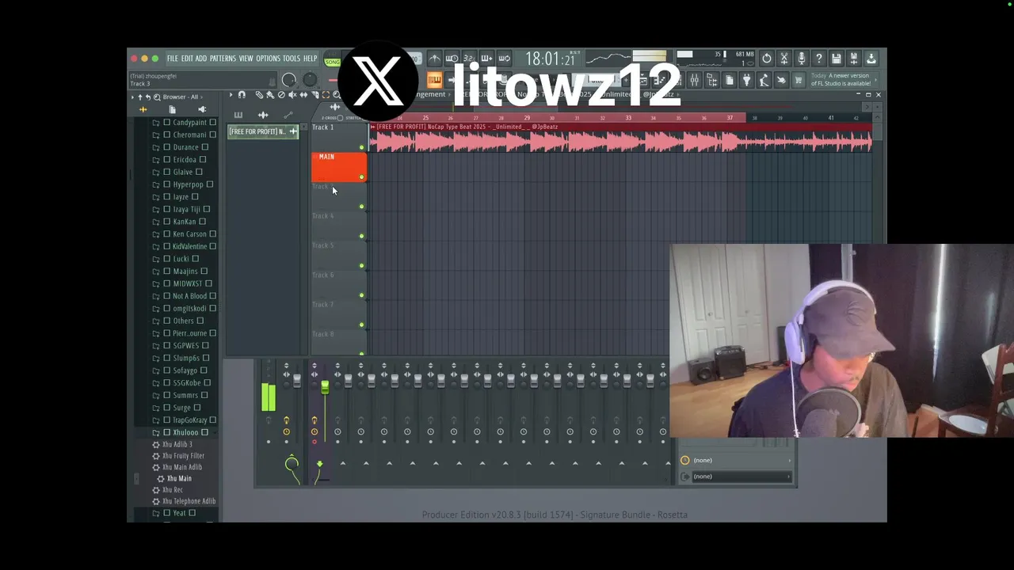The width and height of the screenshot is (1014, 570).
Task: Tick the checkbox before Candypaint
Action: click(166, 123)
